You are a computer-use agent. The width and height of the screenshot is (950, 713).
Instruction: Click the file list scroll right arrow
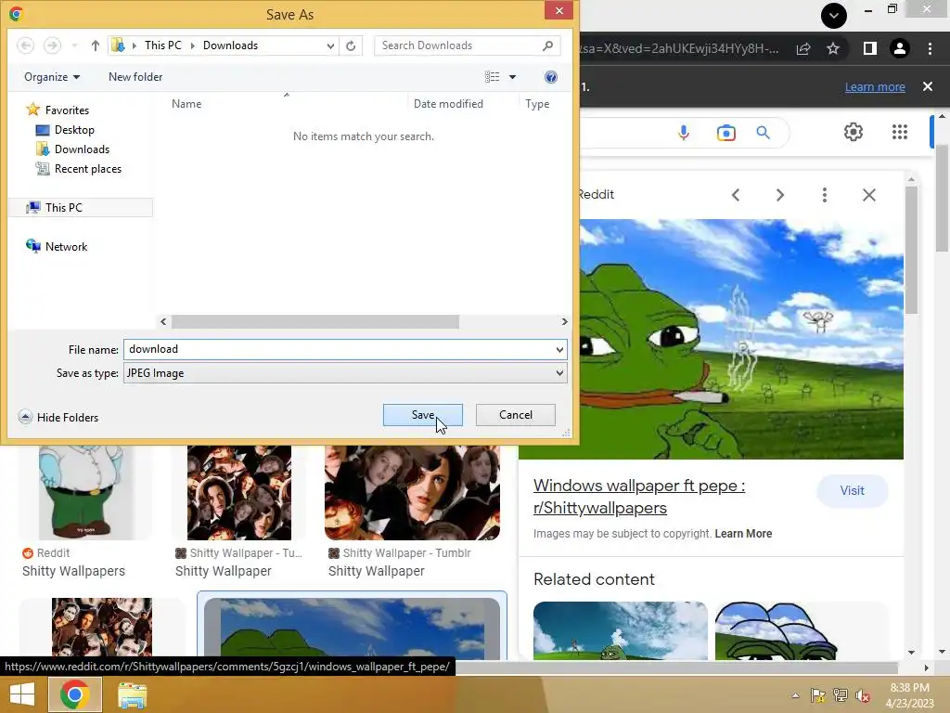tap(564, 322)
